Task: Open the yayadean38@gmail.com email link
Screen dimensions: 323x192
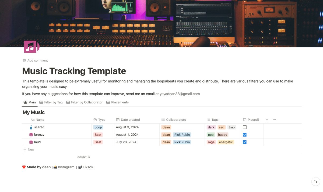Action: [x=180, y=94]
